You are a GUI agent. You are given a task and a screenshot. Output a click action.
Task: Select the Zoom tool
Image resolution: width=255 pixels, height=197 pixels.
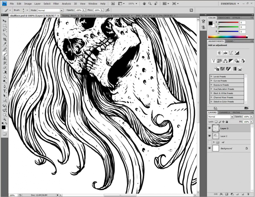tap(4, 119)
